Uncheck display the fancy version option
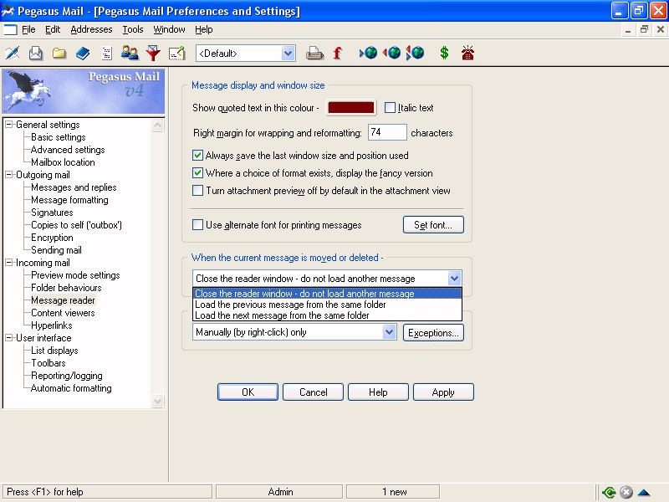This screenshot has height=502, width=669. (x=197, y=173)
